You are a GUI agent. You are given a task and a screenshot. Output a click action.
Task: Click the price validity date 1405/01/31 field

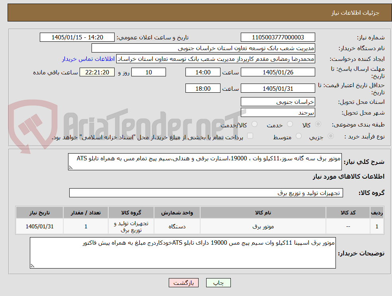pyautogui.click(x=278, y=88)
